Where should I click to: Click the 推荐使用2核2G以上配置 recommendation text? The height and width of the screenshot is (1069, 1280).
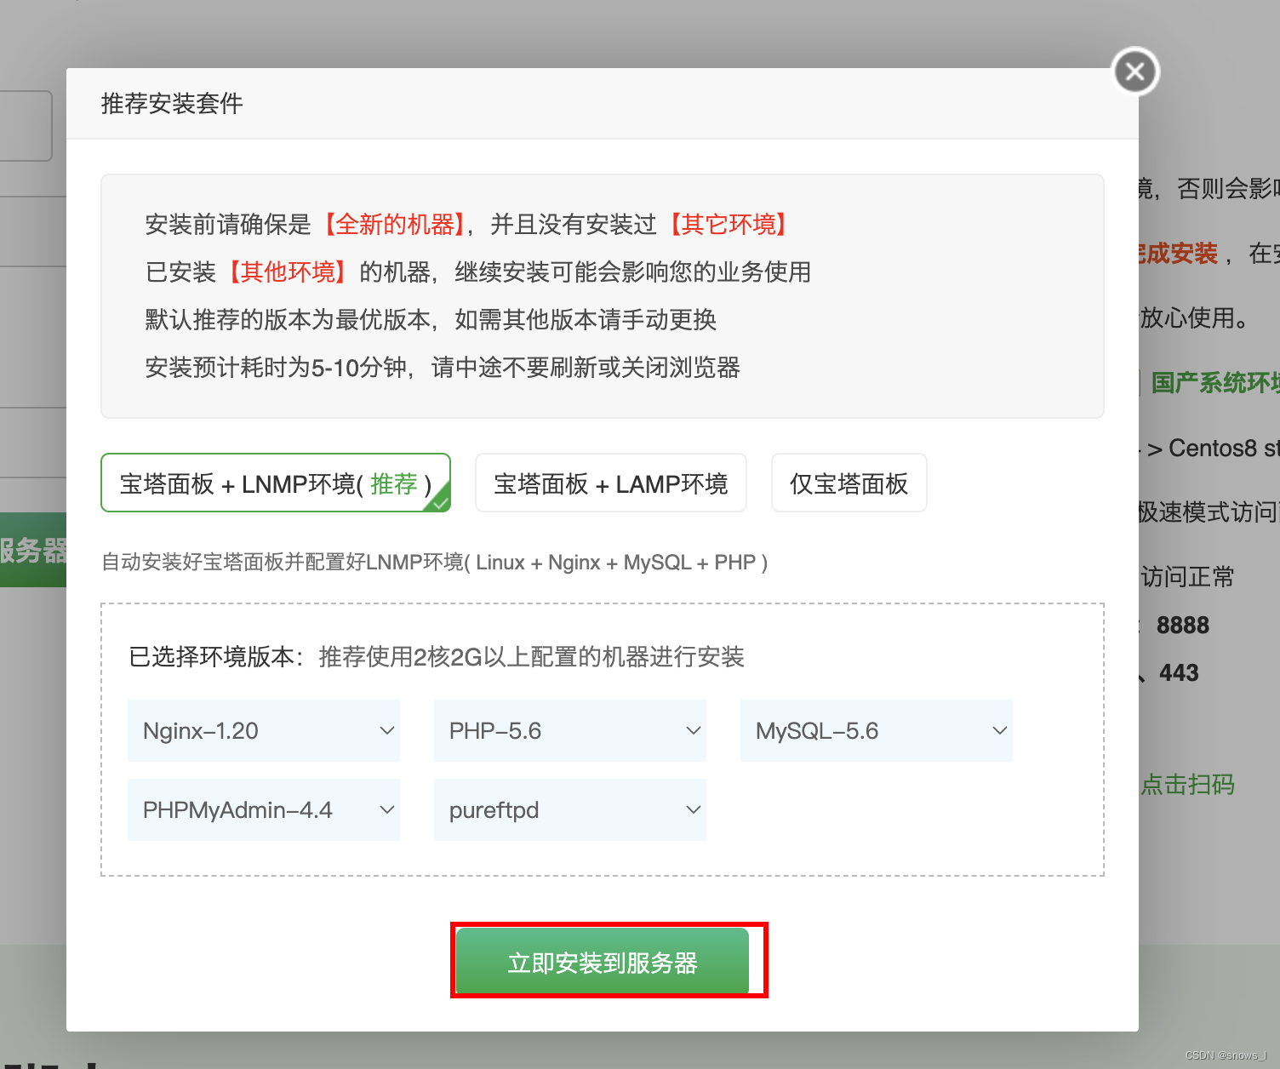[532, 657]
